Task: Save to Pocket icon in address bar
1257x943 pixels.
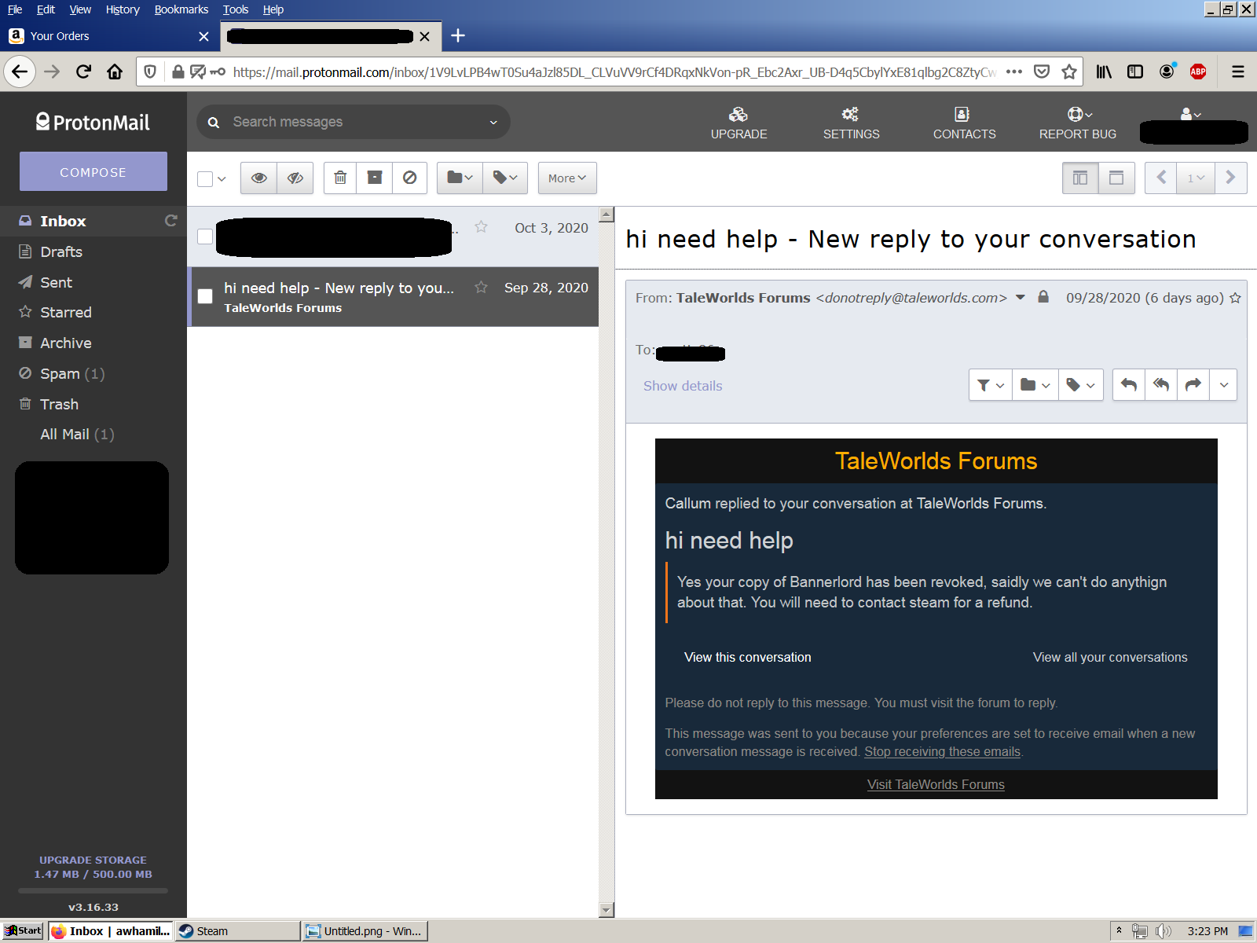Action: click(x=1042, y=72)
